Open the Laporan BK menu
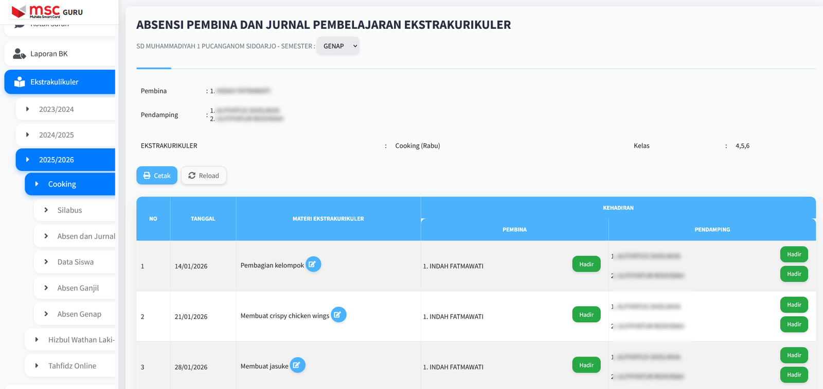This screenshot has width=823, height=389. click(x=60, y=54)
